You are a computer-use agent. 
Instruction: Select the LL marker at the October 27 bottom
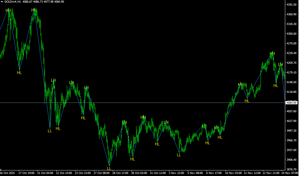tap(109, 168)
